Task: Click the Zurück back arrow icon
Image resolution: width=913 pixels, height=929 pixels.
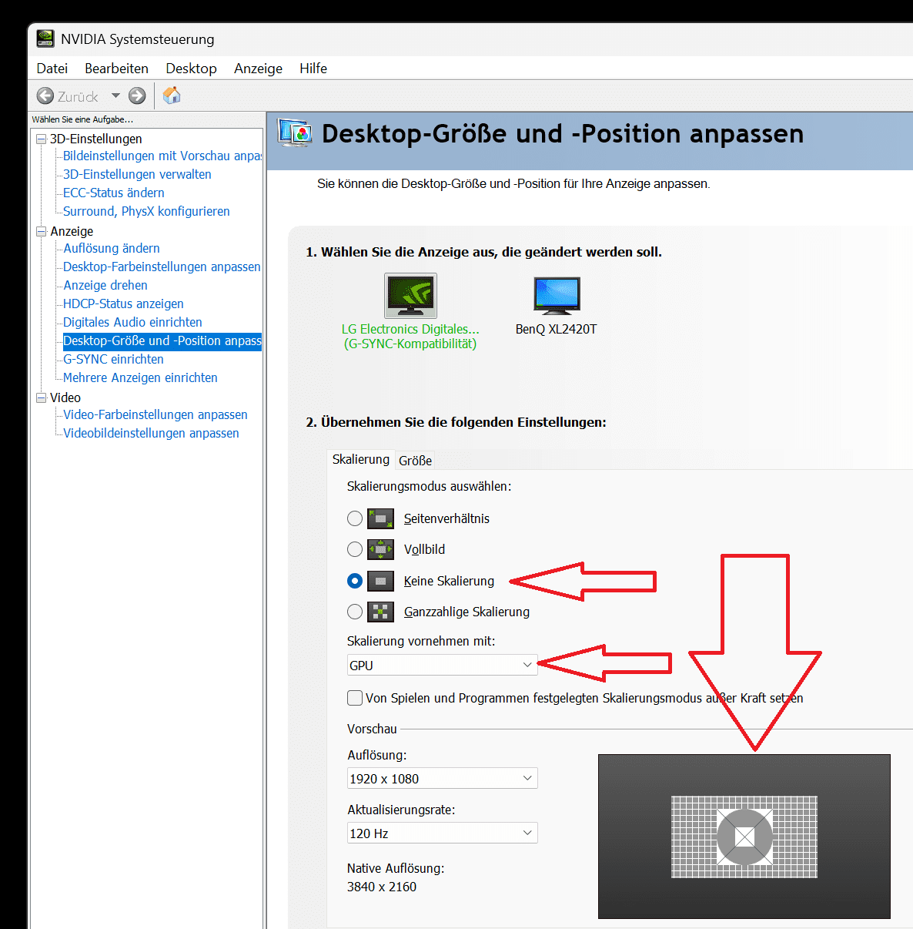Action: click(45, 96)
